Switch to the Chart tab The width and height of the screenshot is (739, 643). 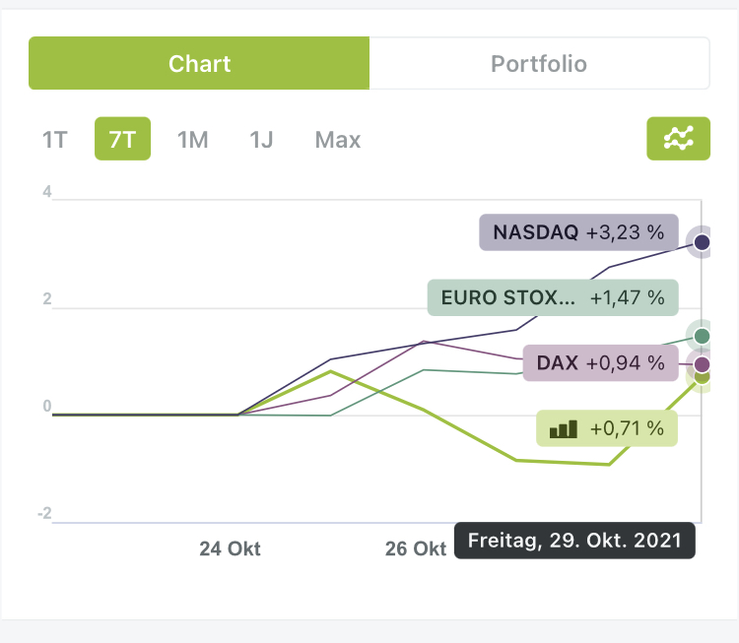click(x=199, y=64)
